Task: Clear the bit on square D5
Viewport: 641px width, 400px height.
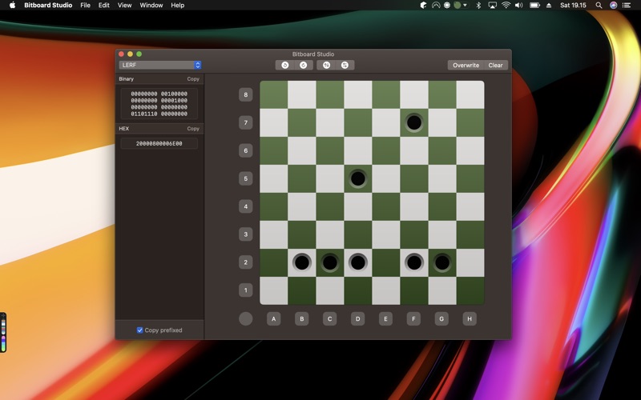Action: pos(358,178)
